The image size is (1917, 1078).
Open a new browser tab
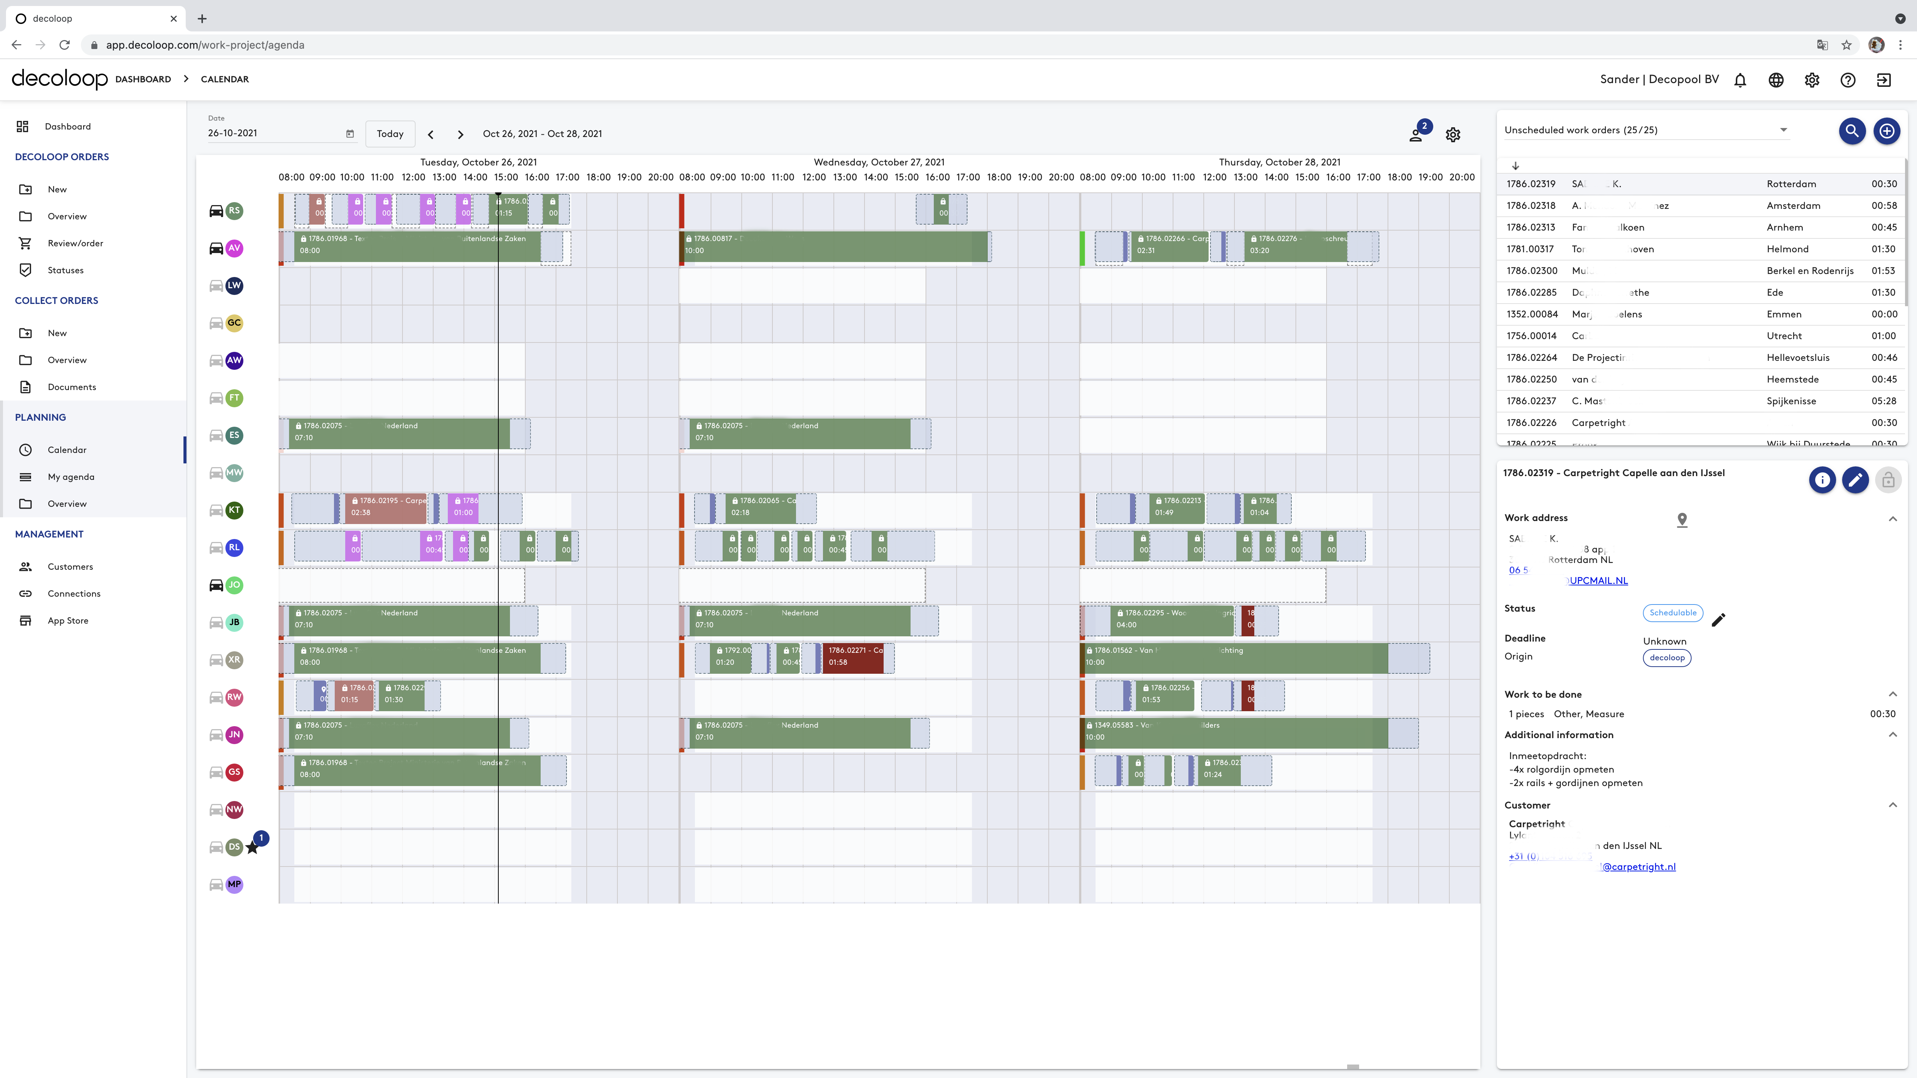[202, 19]
